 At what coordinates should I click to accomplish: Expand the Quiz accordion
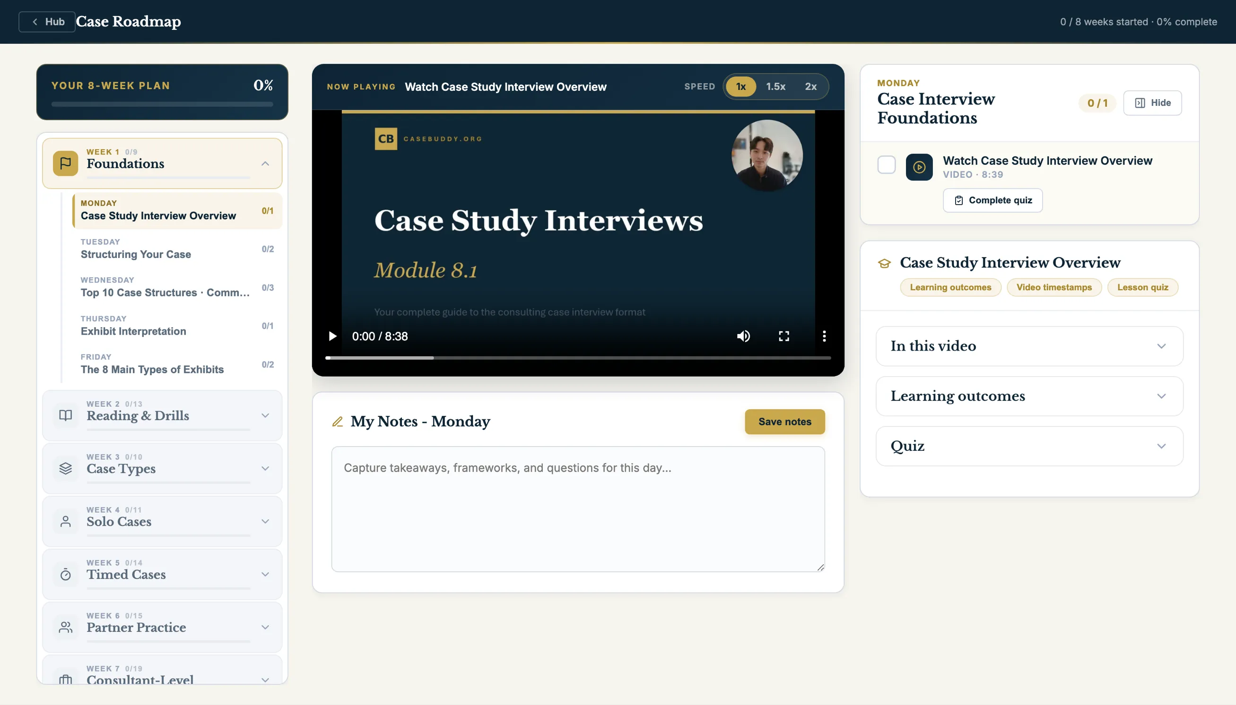point(1029,446)
